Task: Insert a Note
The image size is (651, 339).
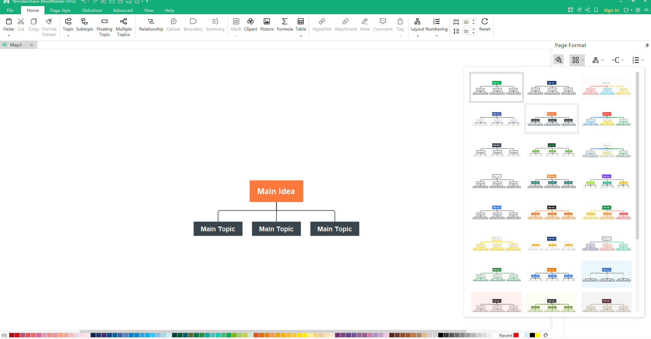Action: [x=365, y=25]
